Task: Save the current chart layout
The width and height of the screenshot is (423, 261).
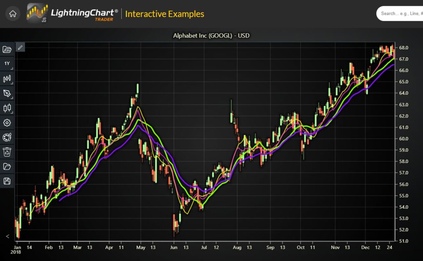Action: (7, 181)
